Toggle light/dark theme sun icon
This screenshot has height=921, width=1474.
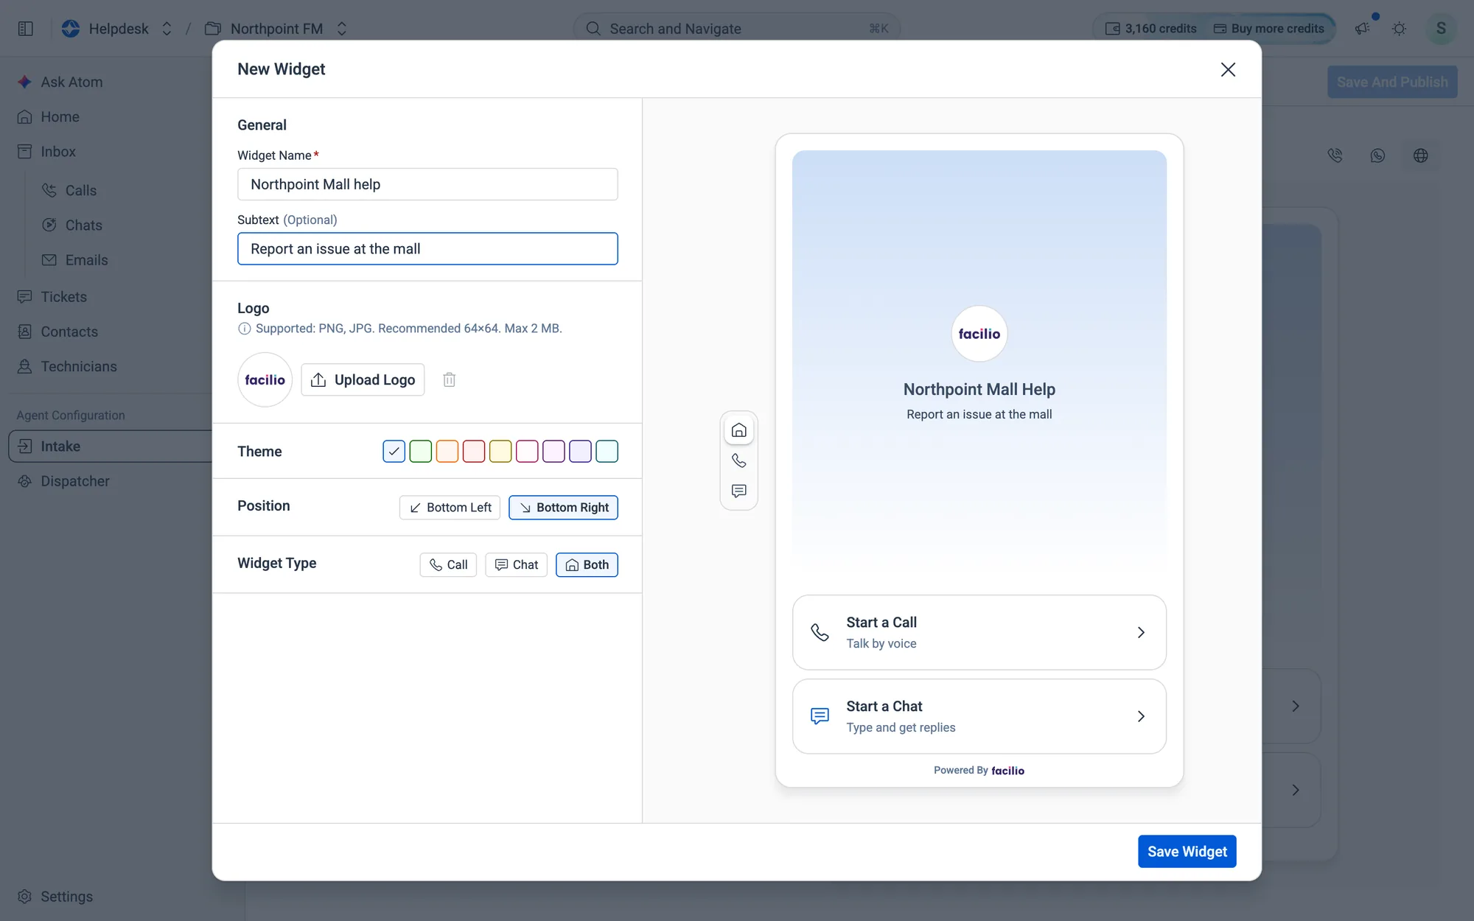click(x=1400, y=29)
